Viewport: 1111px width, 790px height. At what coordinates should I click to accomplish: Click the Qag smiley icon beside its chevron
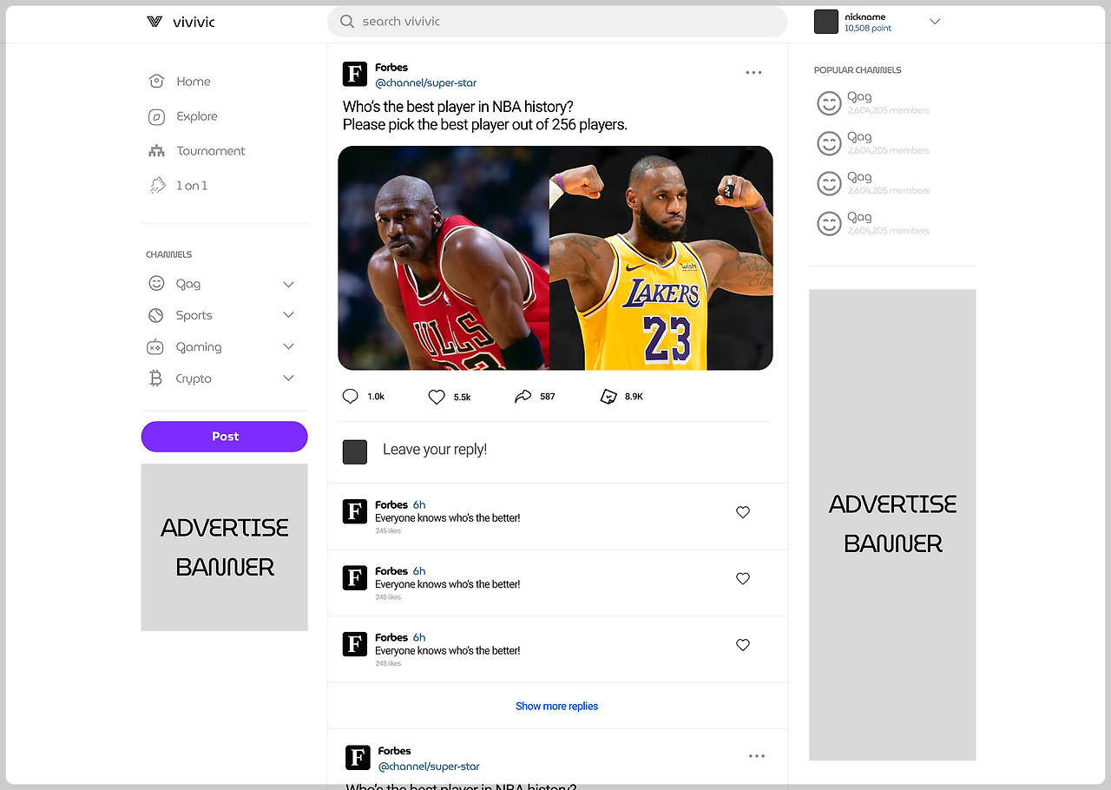[x=156, y=283]
